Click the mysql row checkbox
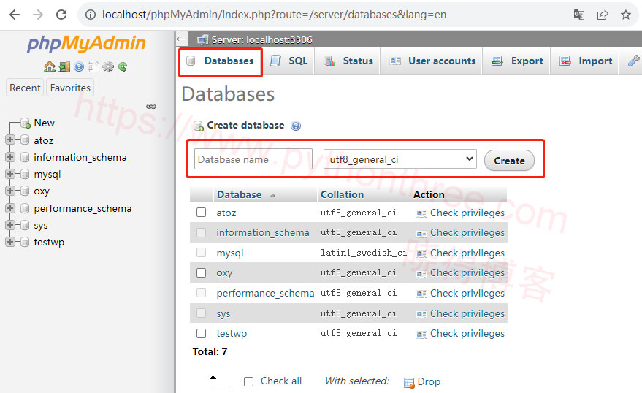The width and height of the screenshot is (642, 393). click(x=201, y=252)
